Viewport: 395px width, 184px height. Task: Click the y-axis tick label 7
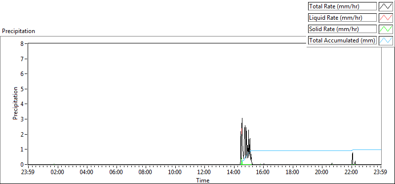point(22,59)
